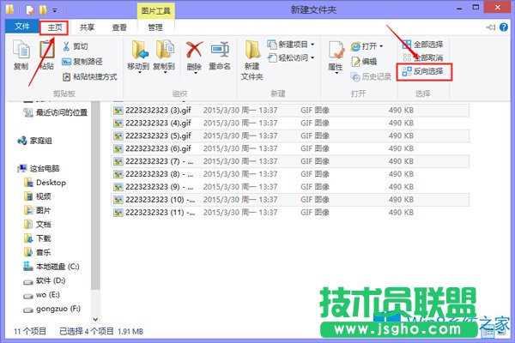Click the navigation pane scroll-down arrow
Screen dimensions: 515x343
tap(95, 319)
